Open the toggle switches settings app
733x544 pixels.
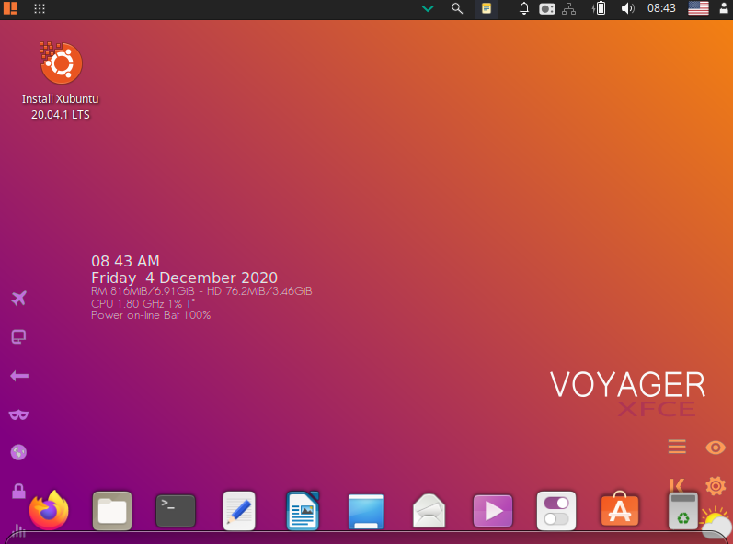556,511
